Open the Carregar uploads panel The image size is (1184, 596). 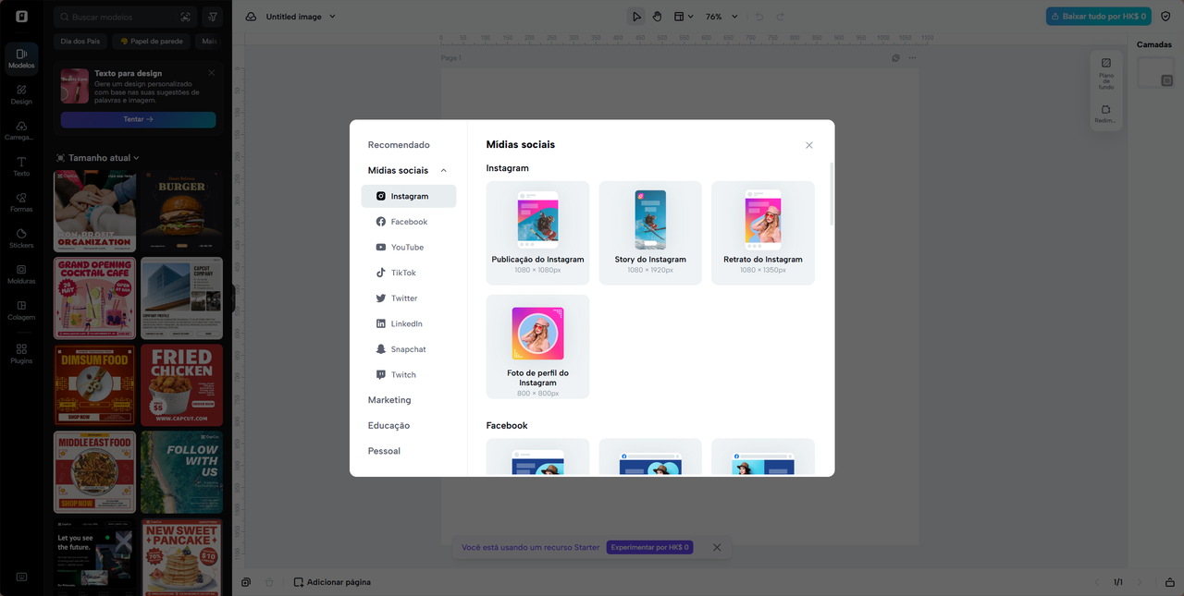(x=21, y=130)
